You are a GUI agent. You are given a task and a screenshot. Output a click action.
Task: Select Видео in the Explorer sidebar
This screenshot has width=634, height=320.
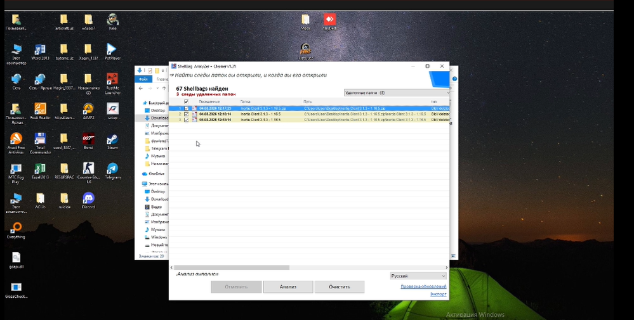coord(156,207)
